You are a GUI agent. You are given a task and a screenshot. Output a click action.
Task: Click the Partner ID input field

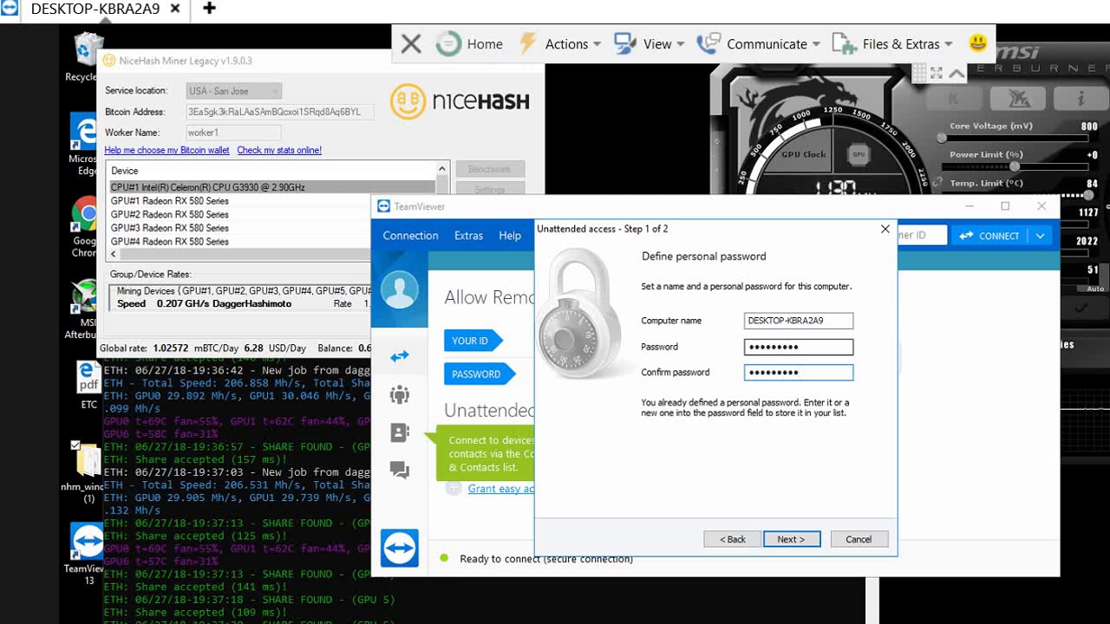coord(922,236)
